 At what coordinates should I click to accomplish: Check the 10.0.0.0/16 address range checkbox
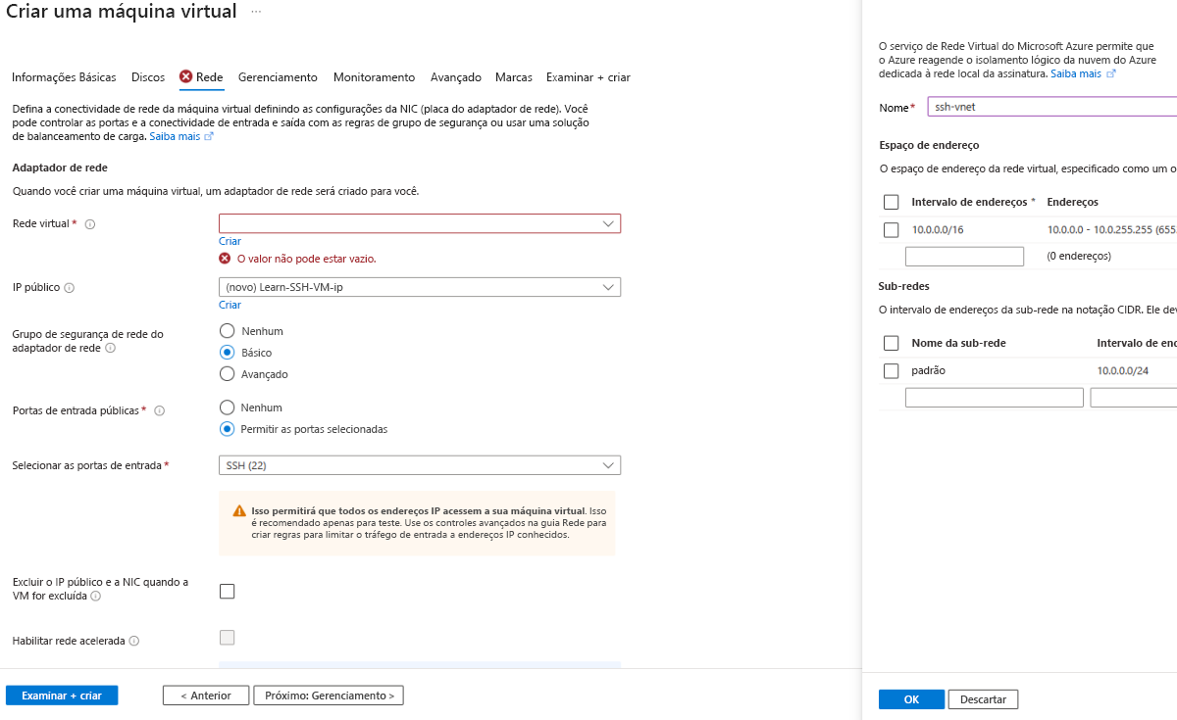[892, 229]
